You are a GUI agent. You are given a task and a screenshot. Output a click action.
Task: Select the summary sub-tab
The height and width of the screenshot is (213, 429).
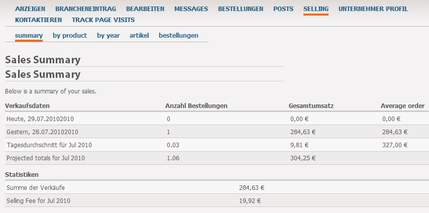point(29,36)
